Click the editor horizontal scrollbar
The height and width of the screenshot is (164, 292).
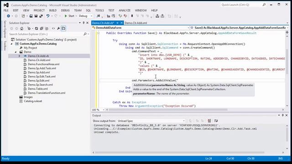coord(168,110)
